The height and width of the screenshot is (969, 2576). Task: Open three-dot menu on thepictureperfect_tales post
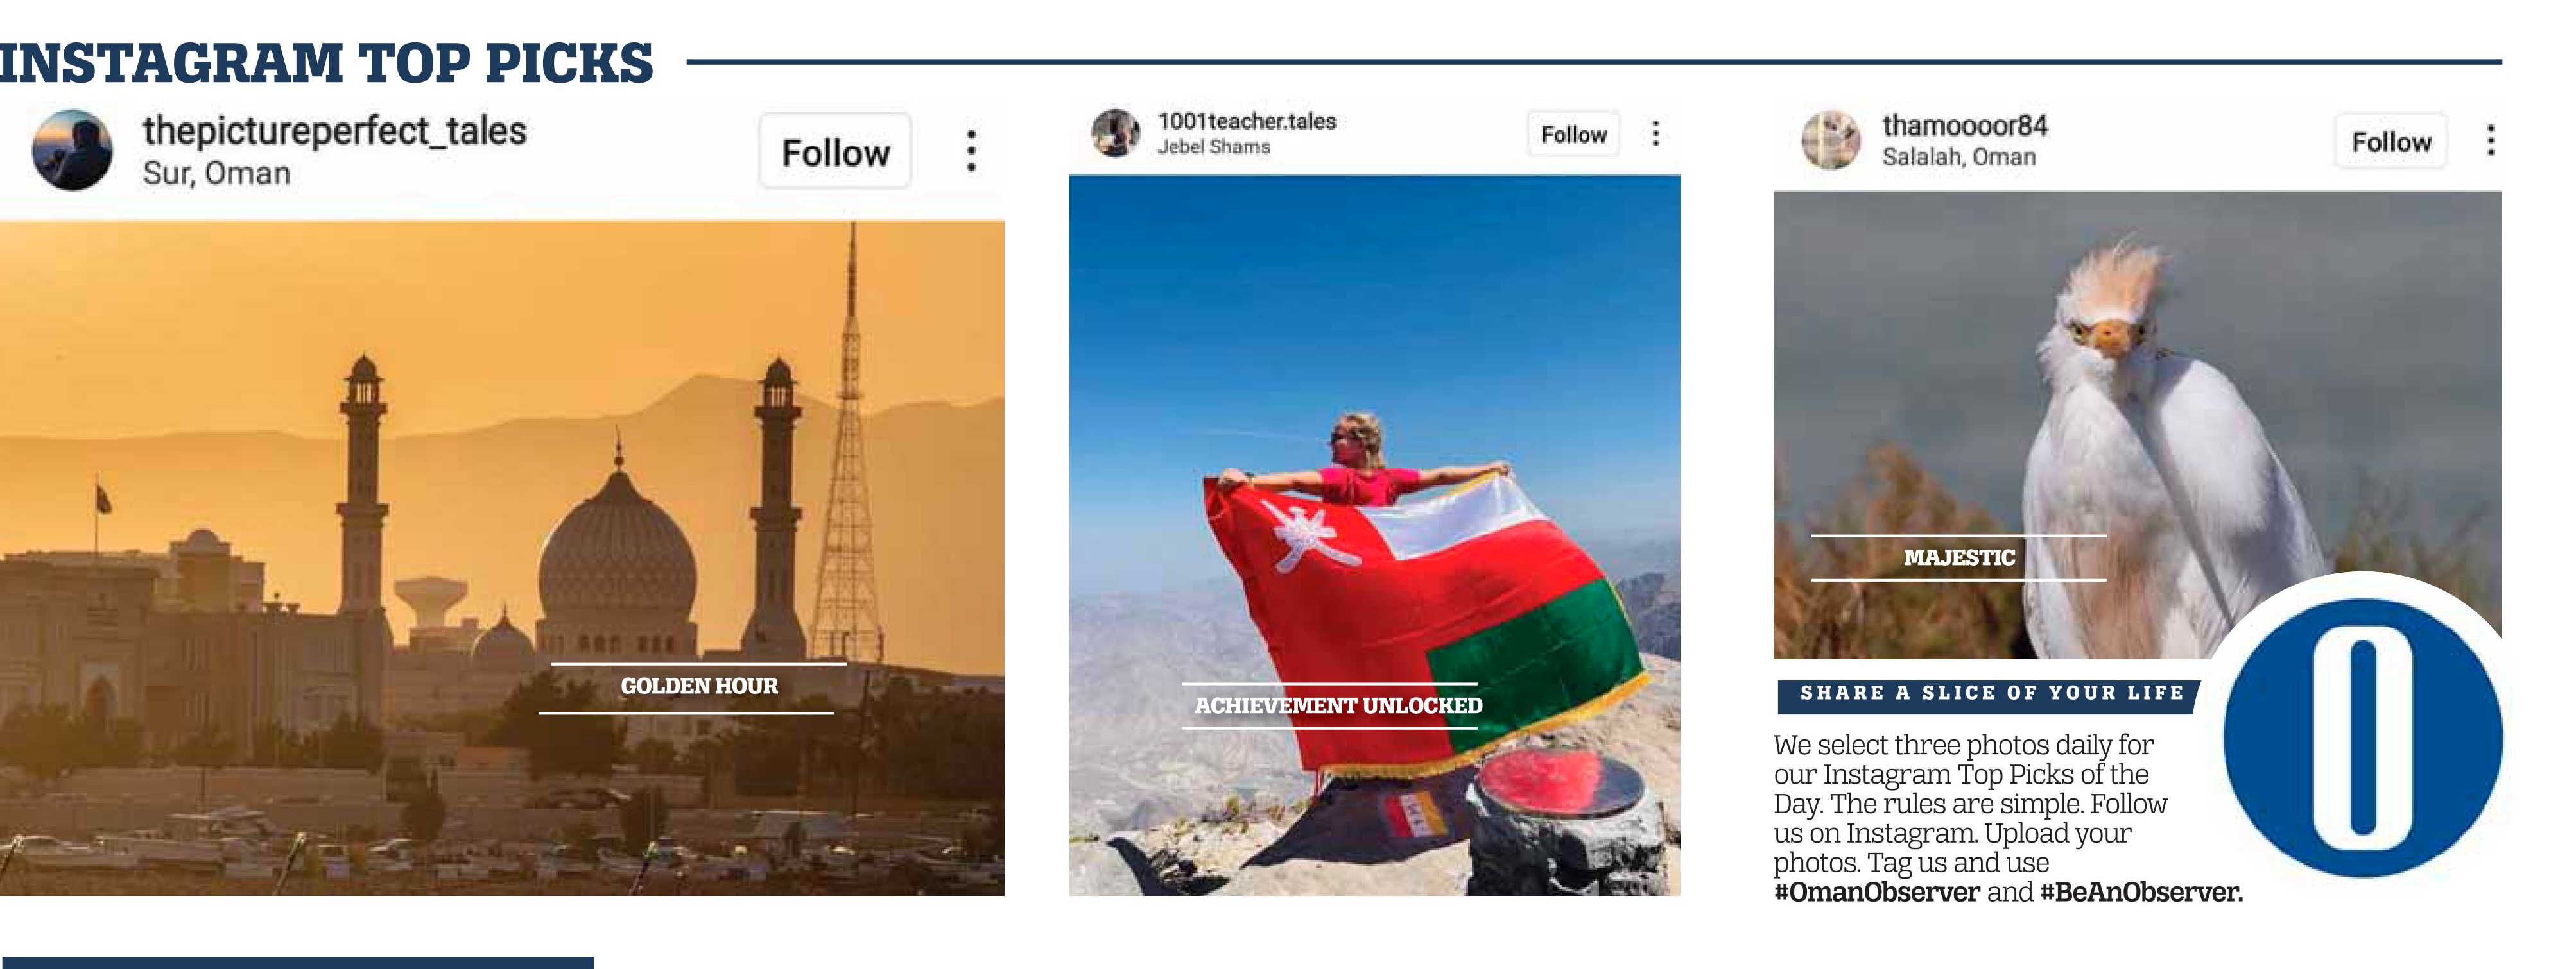click(970, 151)
